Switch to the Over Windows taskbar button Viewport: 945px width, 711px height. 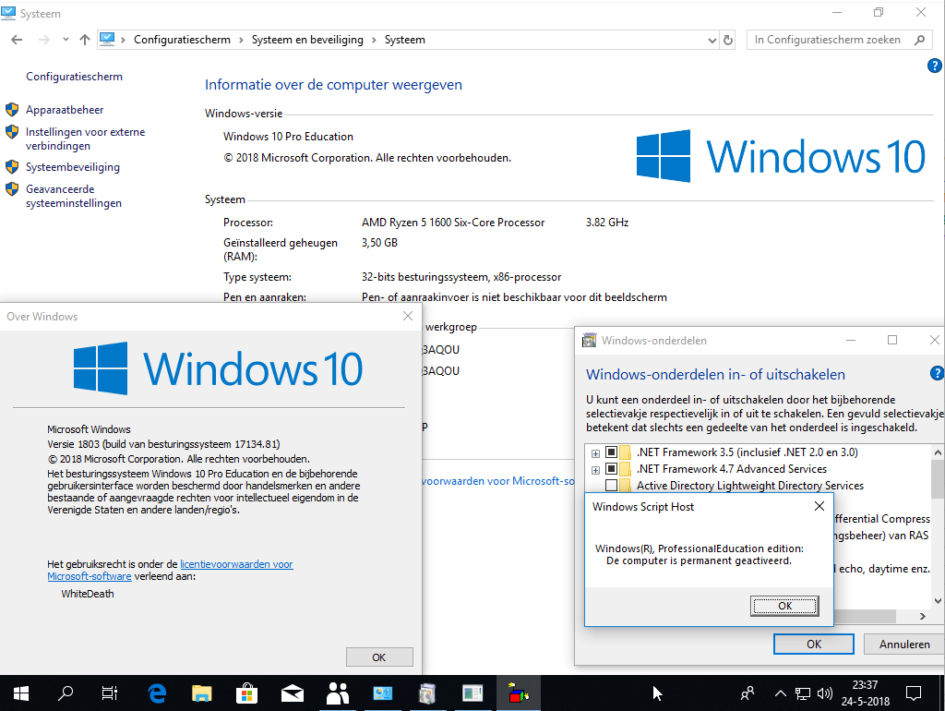(472, 693)
